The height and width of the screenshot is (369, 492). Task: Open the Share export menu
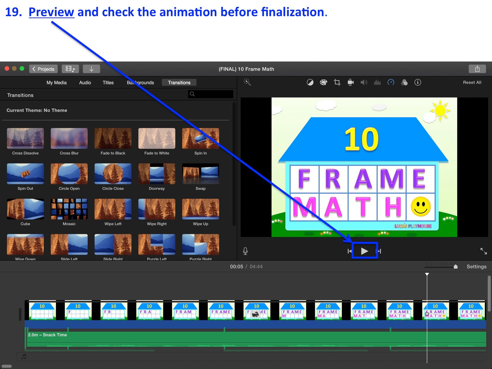click(477, 69)
